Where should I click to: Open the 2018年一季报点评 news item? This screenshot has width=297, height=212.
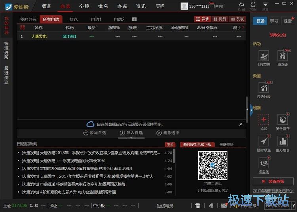pyautogui.click(x=91, y=153)
